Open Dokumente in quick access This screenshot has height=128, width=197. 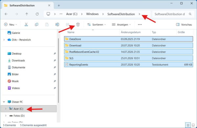coord(16,68)
